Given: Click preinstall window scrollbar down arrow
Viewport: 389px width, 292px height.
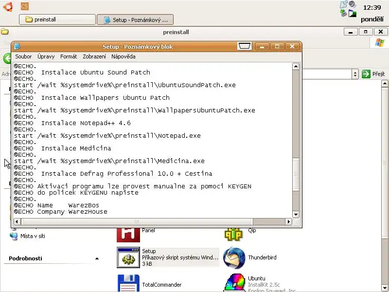Looking at the screenshot, I should pyautogui.click(x=385, y=287).
